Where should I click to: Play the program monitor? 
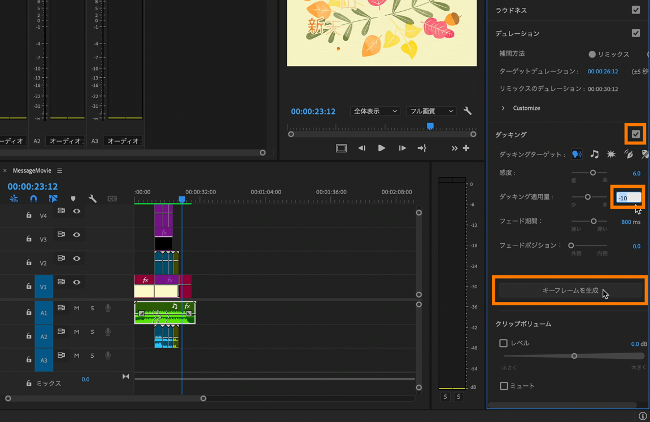pos(382,148)
